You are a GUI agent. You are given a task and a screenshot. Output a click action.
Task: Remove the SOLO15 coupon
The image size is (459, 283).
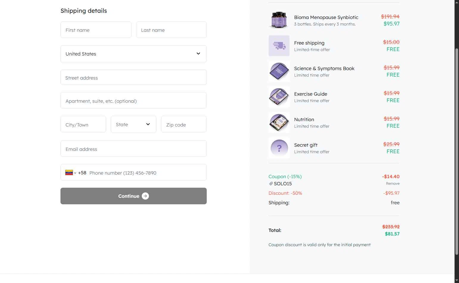393,184
